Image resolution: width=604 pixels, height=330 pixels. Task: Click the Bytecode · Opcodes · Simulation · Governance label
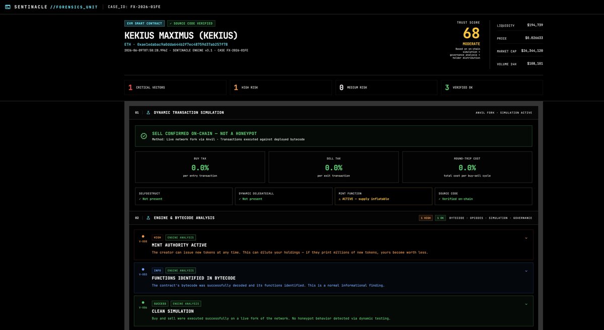point(491,218)
